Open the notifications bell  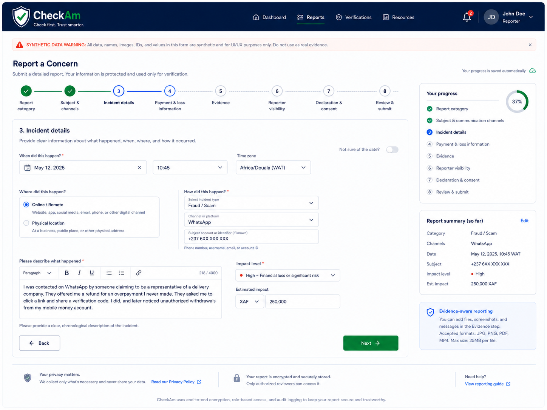(467, 17)
